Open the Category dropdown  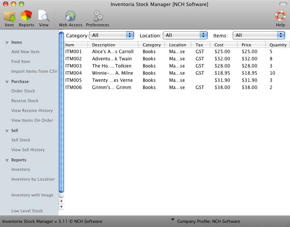(112, 35)
